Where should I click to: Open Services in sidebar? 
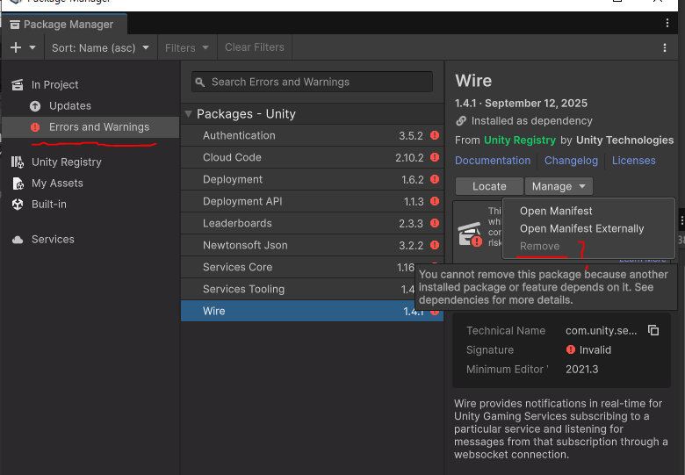(x=90, y=239)
